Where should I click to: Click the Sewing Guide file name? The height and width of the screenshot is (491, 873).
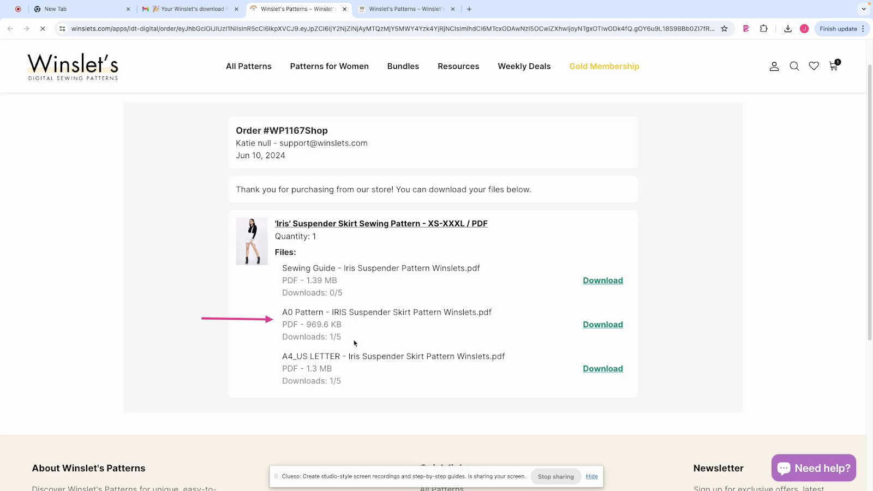(381, 268)
